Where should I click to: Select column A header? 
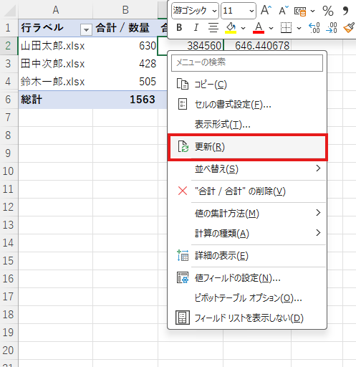point(55,10)
